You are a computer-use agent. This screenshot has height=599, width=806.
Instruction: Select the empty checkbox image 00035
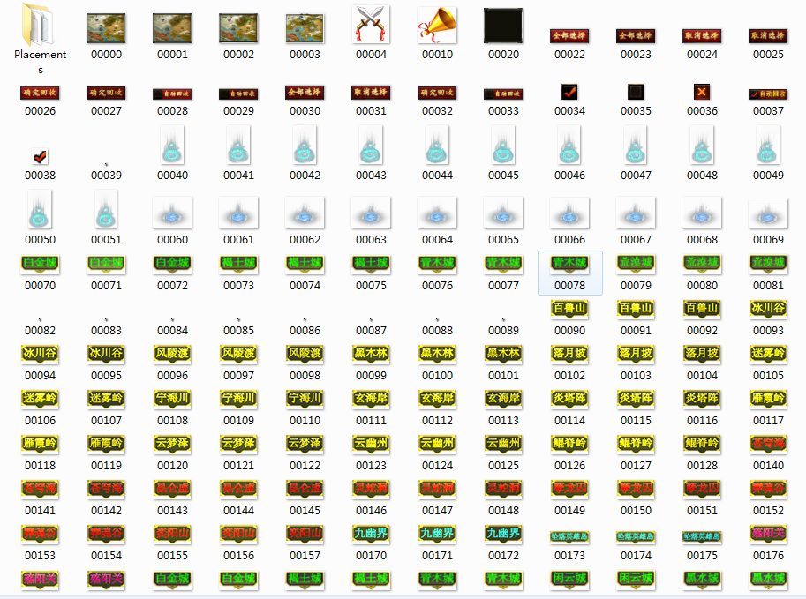636,91
